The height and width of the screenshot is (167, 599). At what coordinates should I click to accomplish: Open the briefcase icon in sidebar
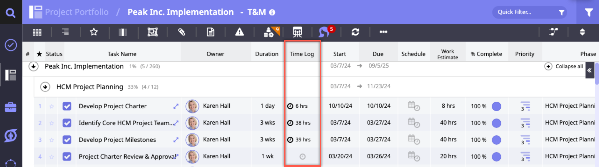tap(11, 107)
